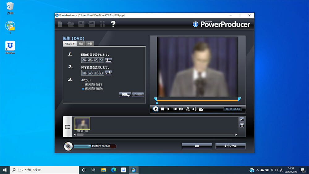Click the greyed-out restore button beside the cut button
Screen dimensions: 309x174
coord(138,95)
